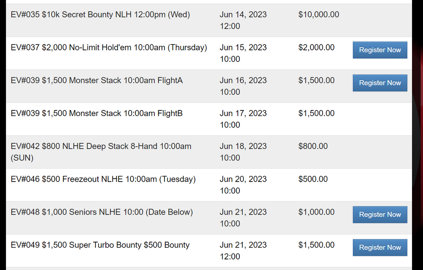Select the EV#039 Monster Stack FlightA title
423x270 pixels.
[96, 80]
